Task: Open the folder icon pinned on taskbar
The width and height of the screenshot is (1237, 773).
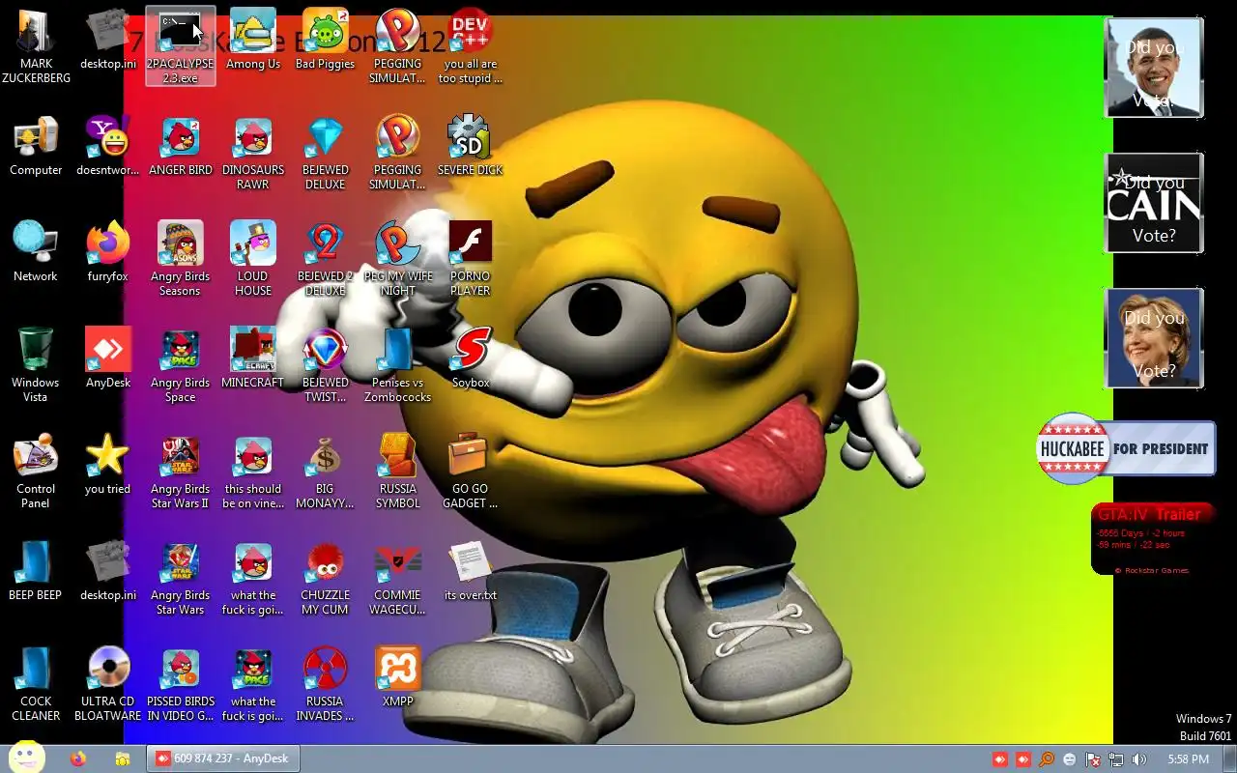Action: 122,759
